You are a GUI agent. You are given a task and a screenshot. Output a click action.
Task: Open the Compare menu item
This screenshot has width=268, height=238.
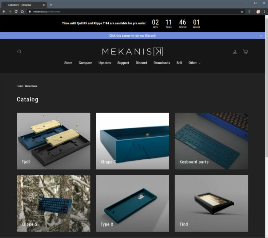click(85, 63)
